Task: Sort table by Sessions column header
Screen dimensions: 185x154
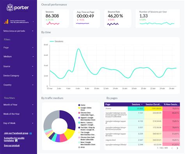Action: (x=136, y=104)
